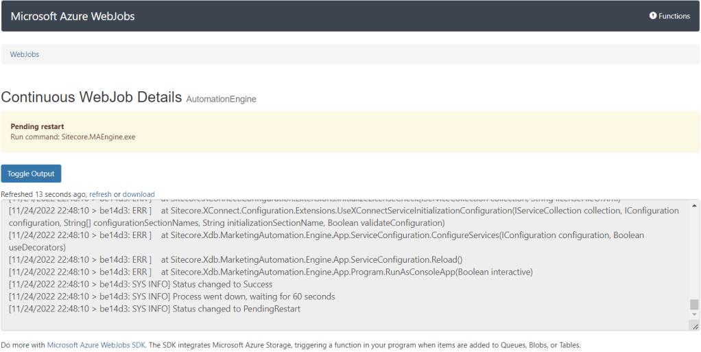Screen dimensions: 701x352
Task: Click the Microsoft Azure WebJobs brand title
Action: coord(73,16)
